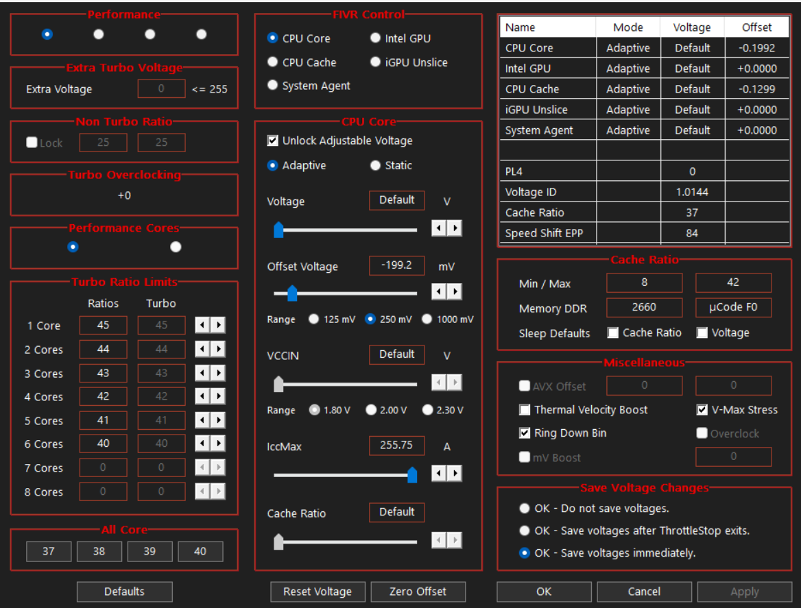The height and width of the screenshot is (608, 801).
Task: Decrease the 6 Cores turbo ratio
Action: click(202, 443)
